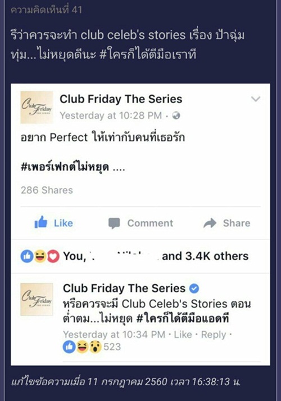Click the Comment speech bubble icon

click(x=114, y=223)
